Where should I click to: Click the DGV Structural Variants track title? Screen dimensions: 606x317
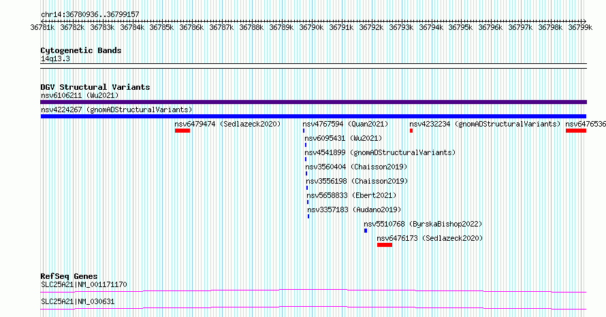(x=95, y=87)
